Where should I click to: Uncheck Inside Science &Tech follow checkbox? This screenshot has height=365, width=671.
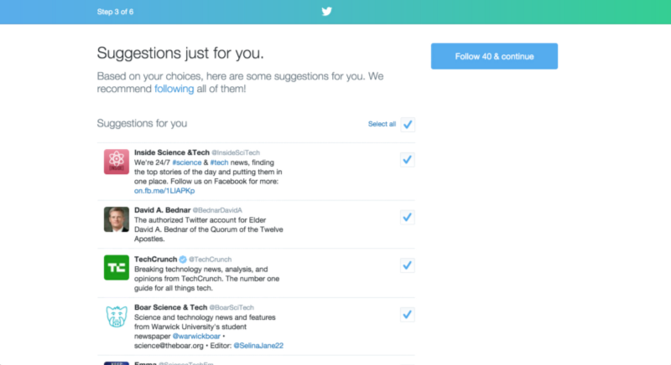[408, 160]
